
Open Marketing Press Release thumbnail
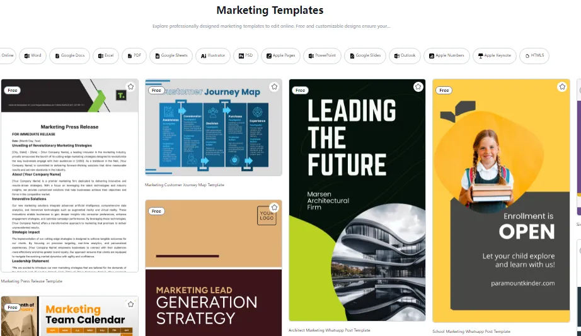click(70, 176)
